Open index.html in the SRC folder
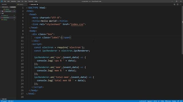The image size is (183, 102). pyautogui.click(x=6, y=18)
